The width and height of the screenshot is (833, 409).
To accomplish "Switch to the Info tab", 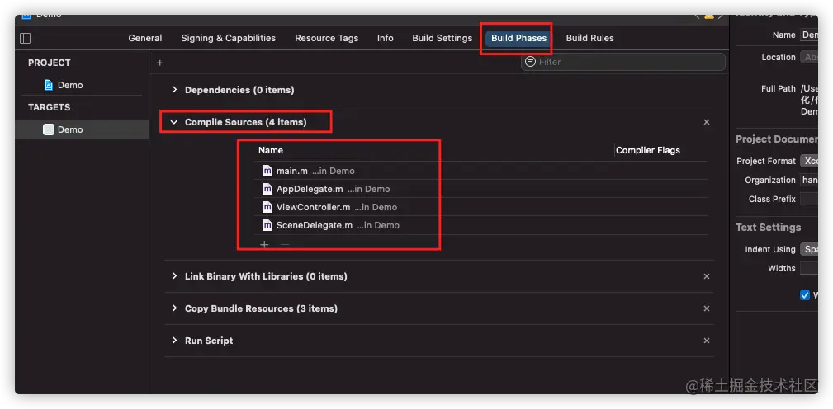I will (x=386, y=38).
